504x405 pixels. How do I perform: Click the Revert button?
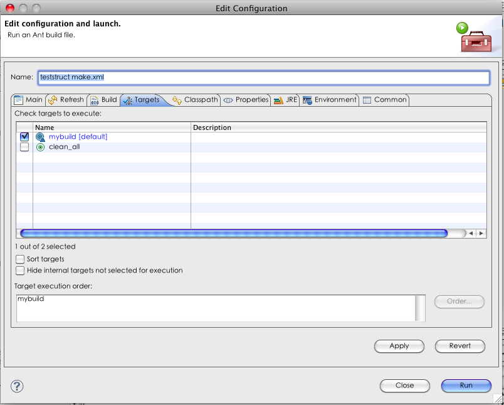(x=460, y=346)
